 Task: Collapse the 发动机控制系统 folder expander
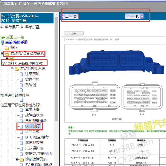(12, 69)
